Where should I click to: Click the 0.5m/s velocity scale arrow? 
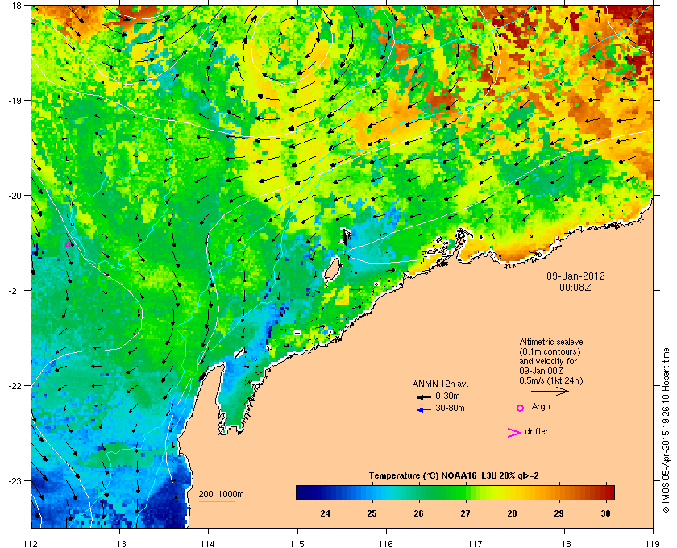[550, 392]
